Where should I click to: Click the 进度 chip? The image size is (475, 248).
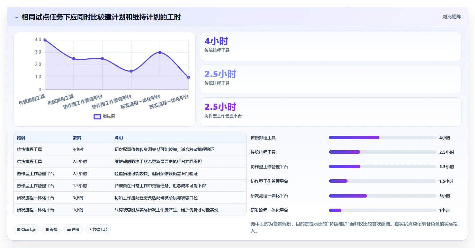point(73,229)
